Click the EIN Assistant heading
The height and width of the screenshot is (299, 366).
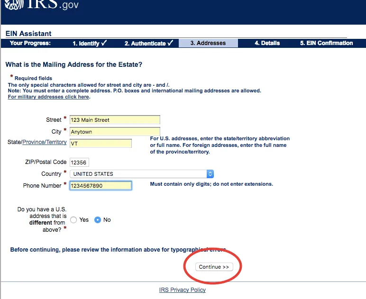tap(28, 34)
